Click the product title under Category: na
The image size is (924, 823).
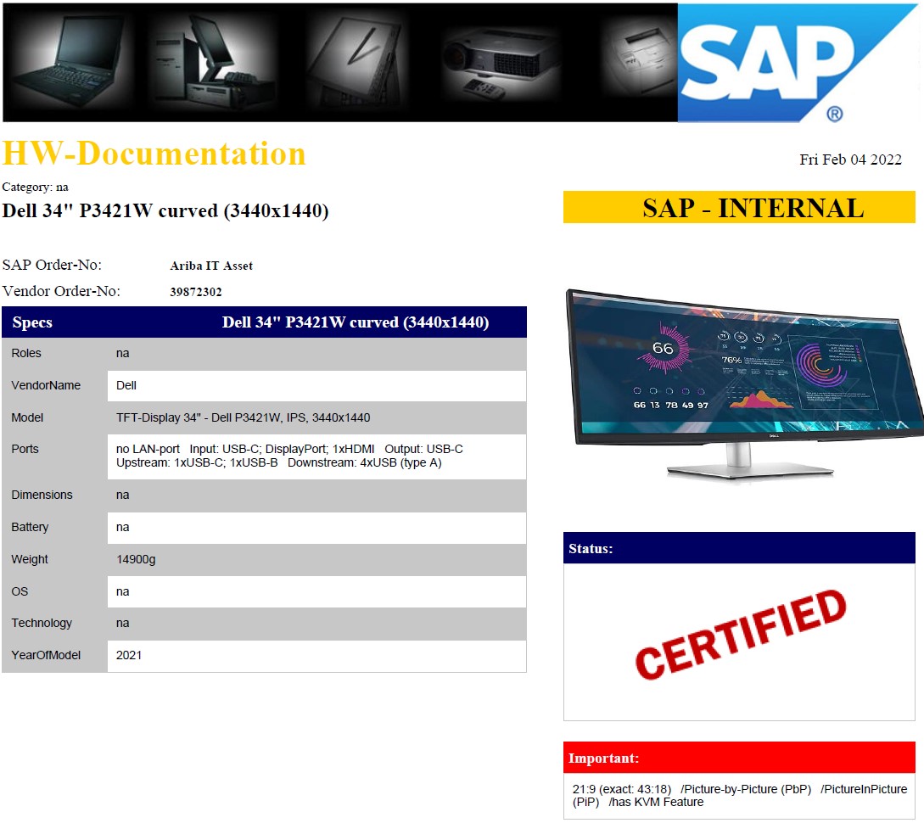pyautogui.click(x=165, y=210)
